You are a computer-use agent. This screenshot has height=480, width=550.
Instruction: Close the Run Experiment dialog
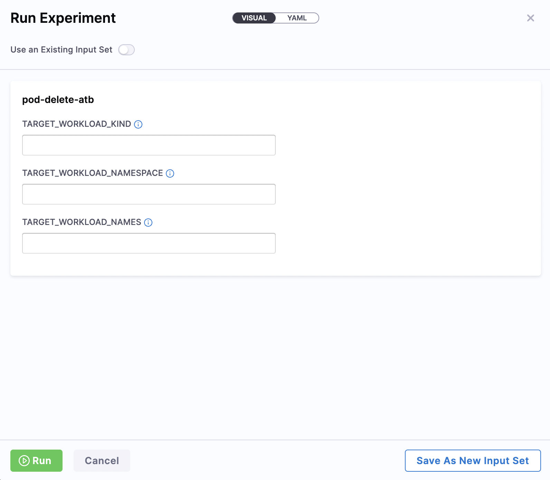pos(530,18)
